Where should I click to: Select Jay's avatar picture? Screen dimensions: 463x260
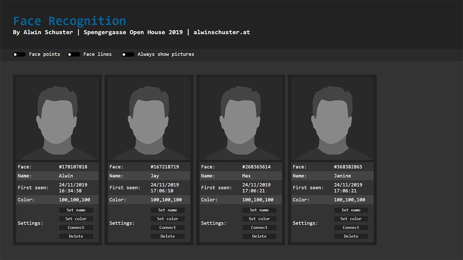point(149,119)
